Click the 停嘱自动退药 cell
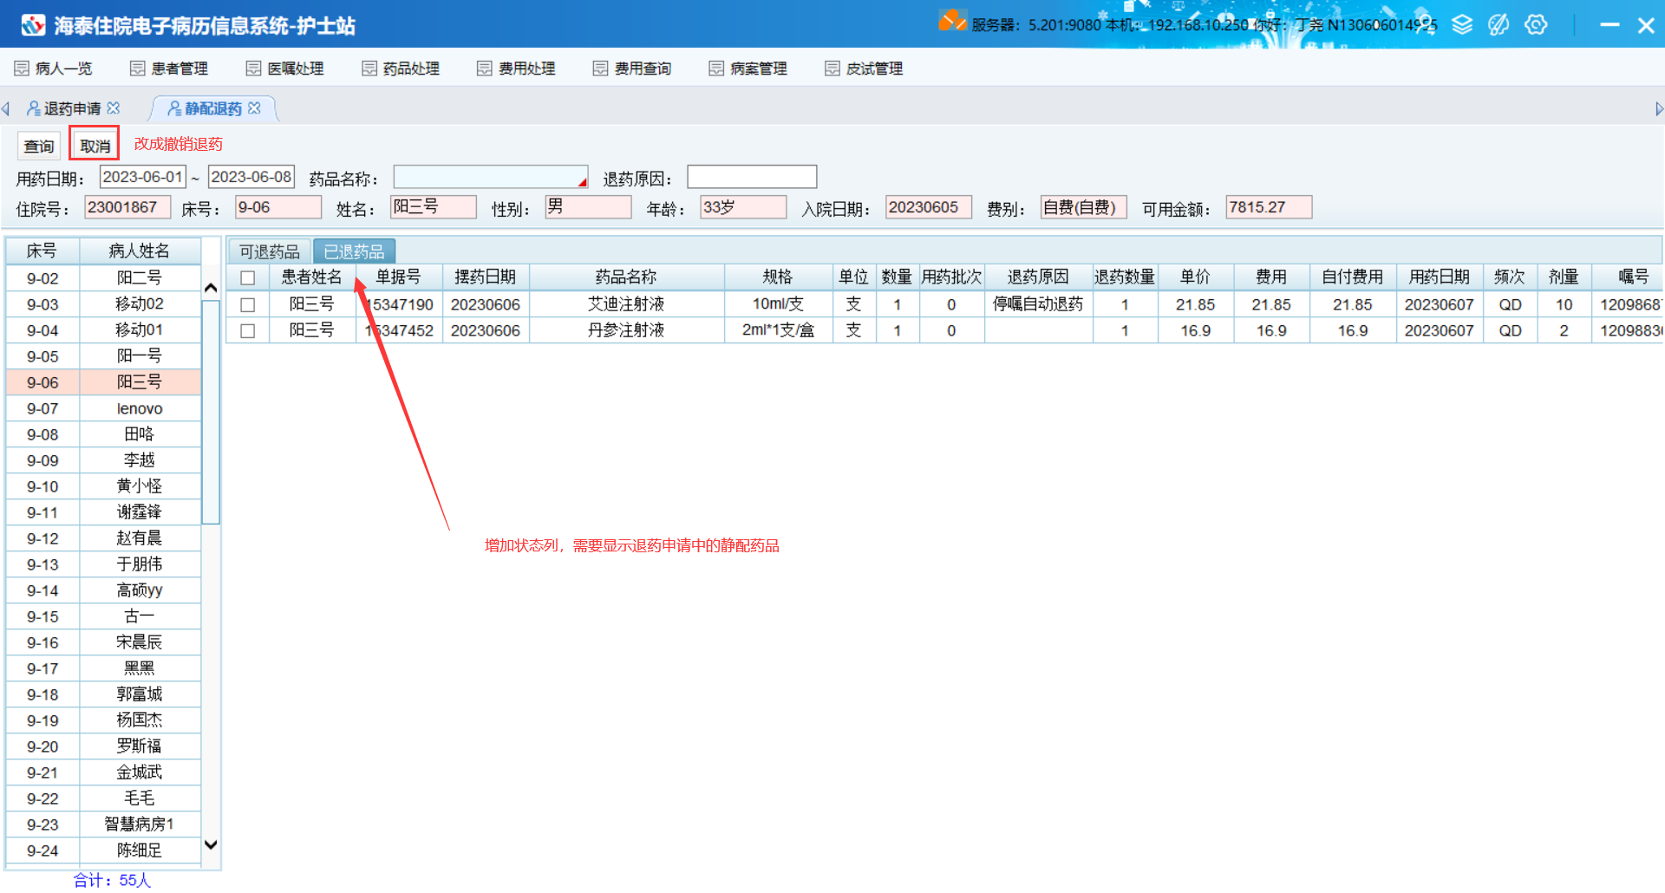Image resolution: width=1665 pixels, height=893 pixels. (1038, 304)
